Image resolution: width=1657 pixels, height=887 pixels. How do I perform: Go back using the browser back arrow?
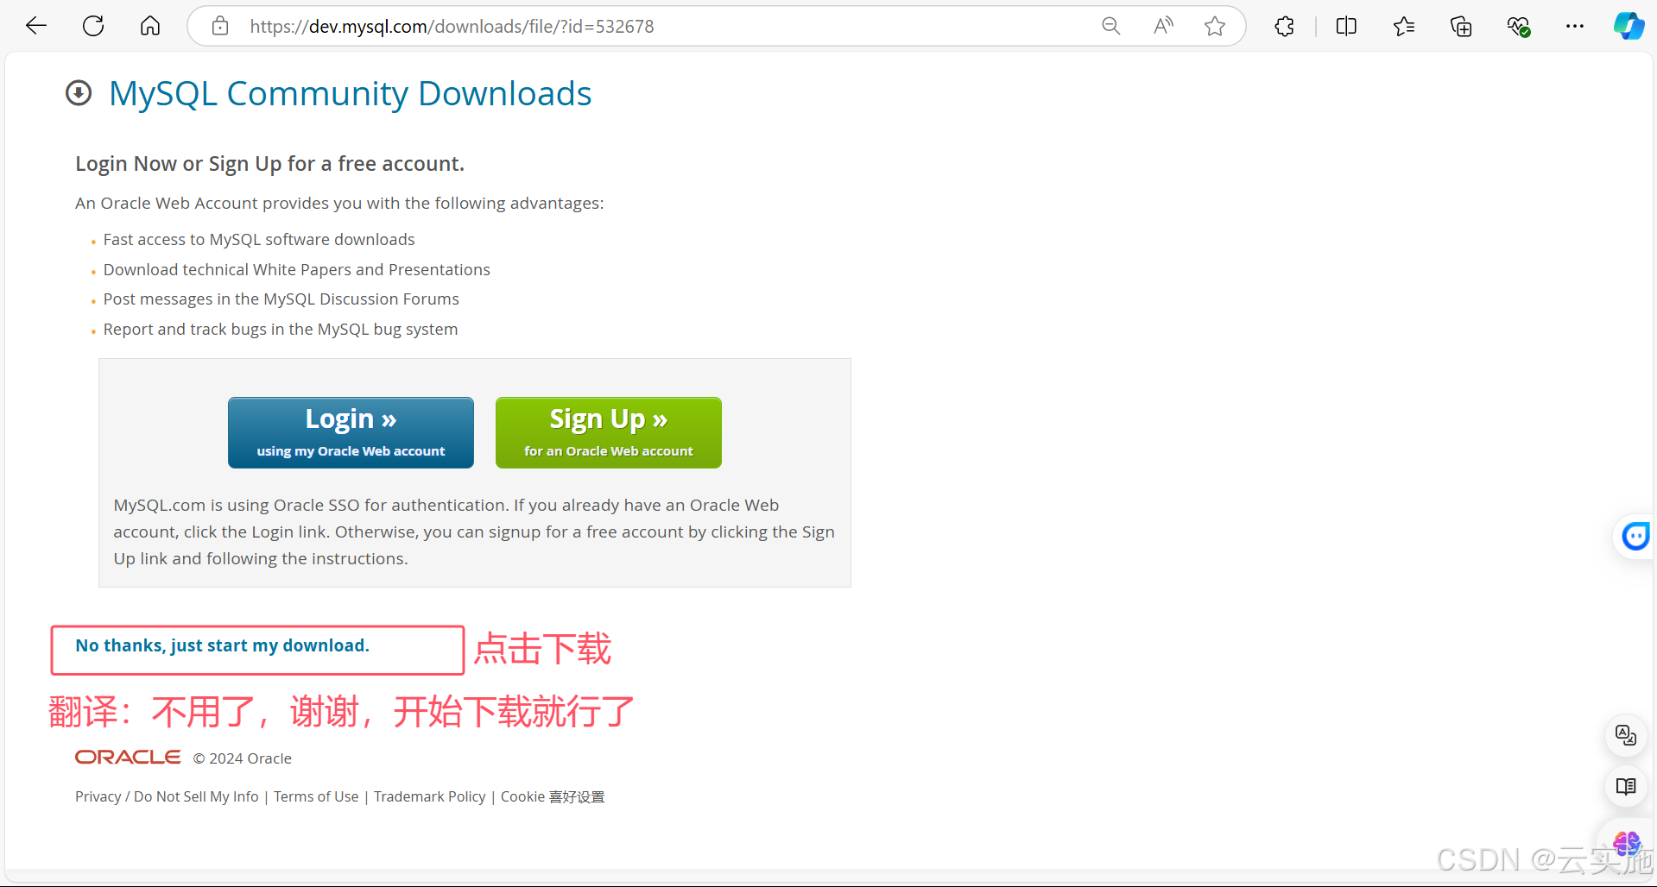pos(36,26)
